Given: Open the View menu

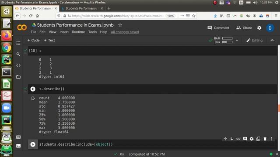Looking at the screenshot, I should point(52,32).
